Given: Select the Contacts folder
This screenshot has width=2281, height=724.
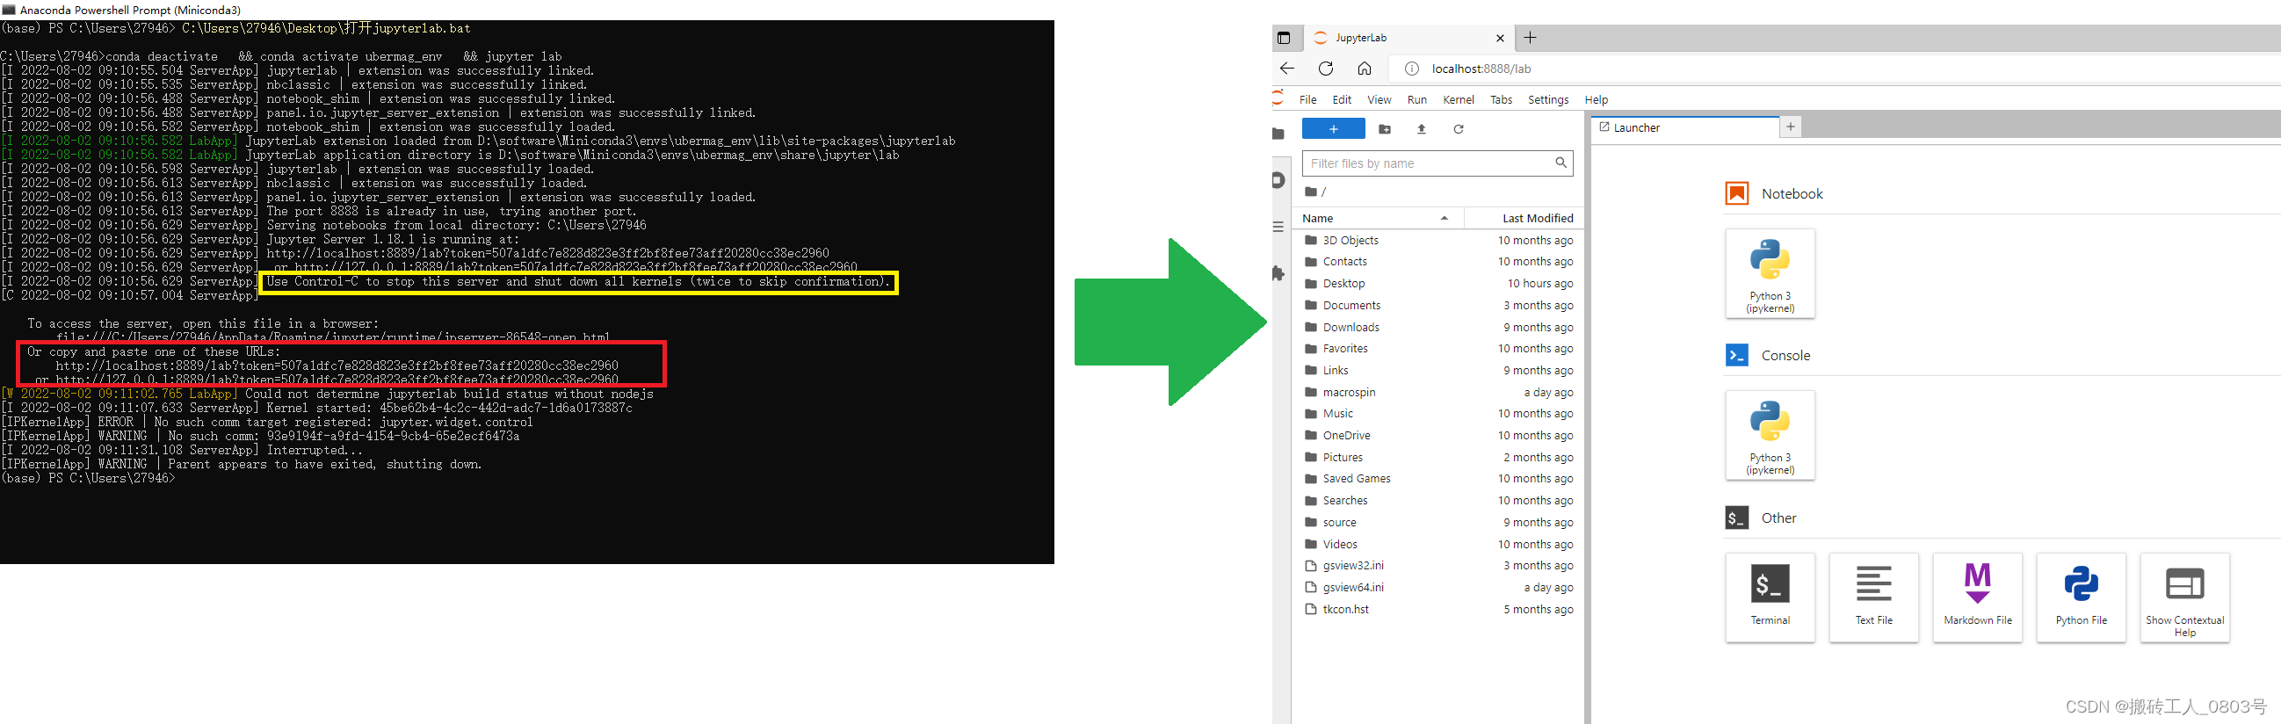Looking at the screenshot, I should (1438, 262).
